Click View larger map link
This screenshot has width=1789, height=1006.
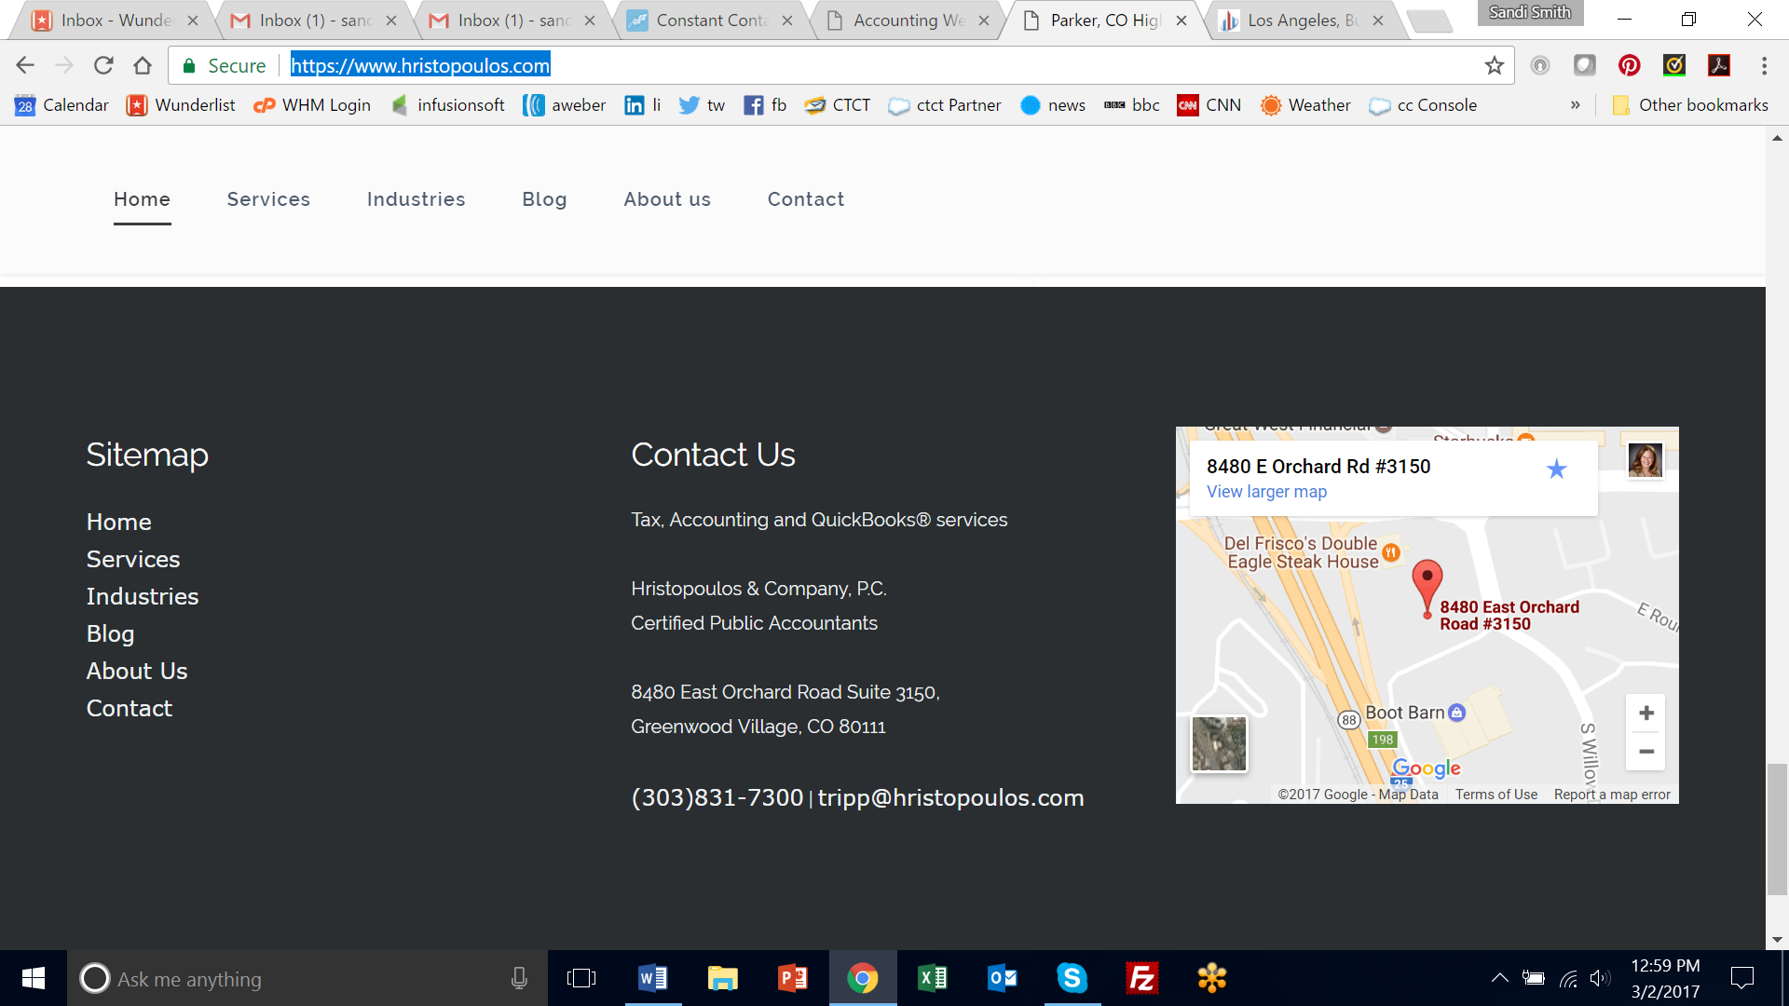pyautogui.click(x=1266, y=492)
